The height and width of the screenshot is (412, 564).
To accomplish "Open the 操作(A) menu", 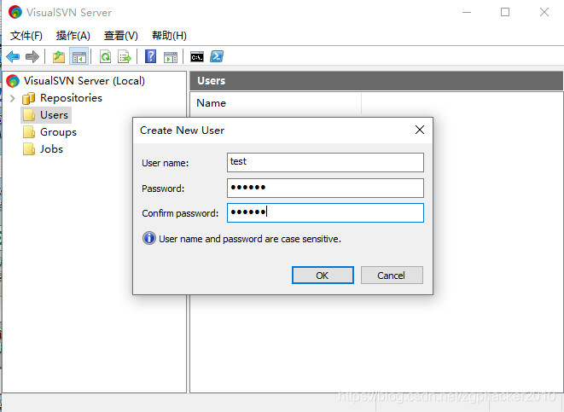I will (x=73, y=36).
